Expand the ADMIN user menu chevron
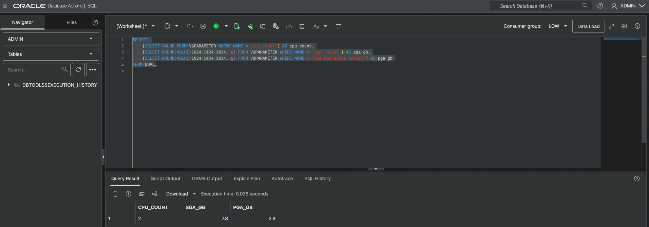The height and width of the screenshot is (227, 649). tap(642, 6)
